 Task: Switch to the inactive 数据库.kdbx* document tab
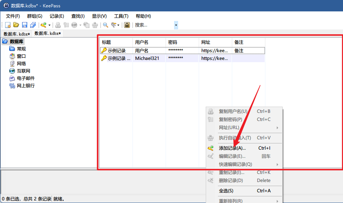click(x=17, y=34)
